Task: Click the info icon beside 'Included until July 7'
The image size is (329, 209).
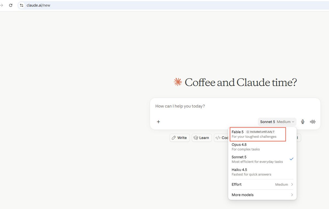Action: (x=248, y=132)
